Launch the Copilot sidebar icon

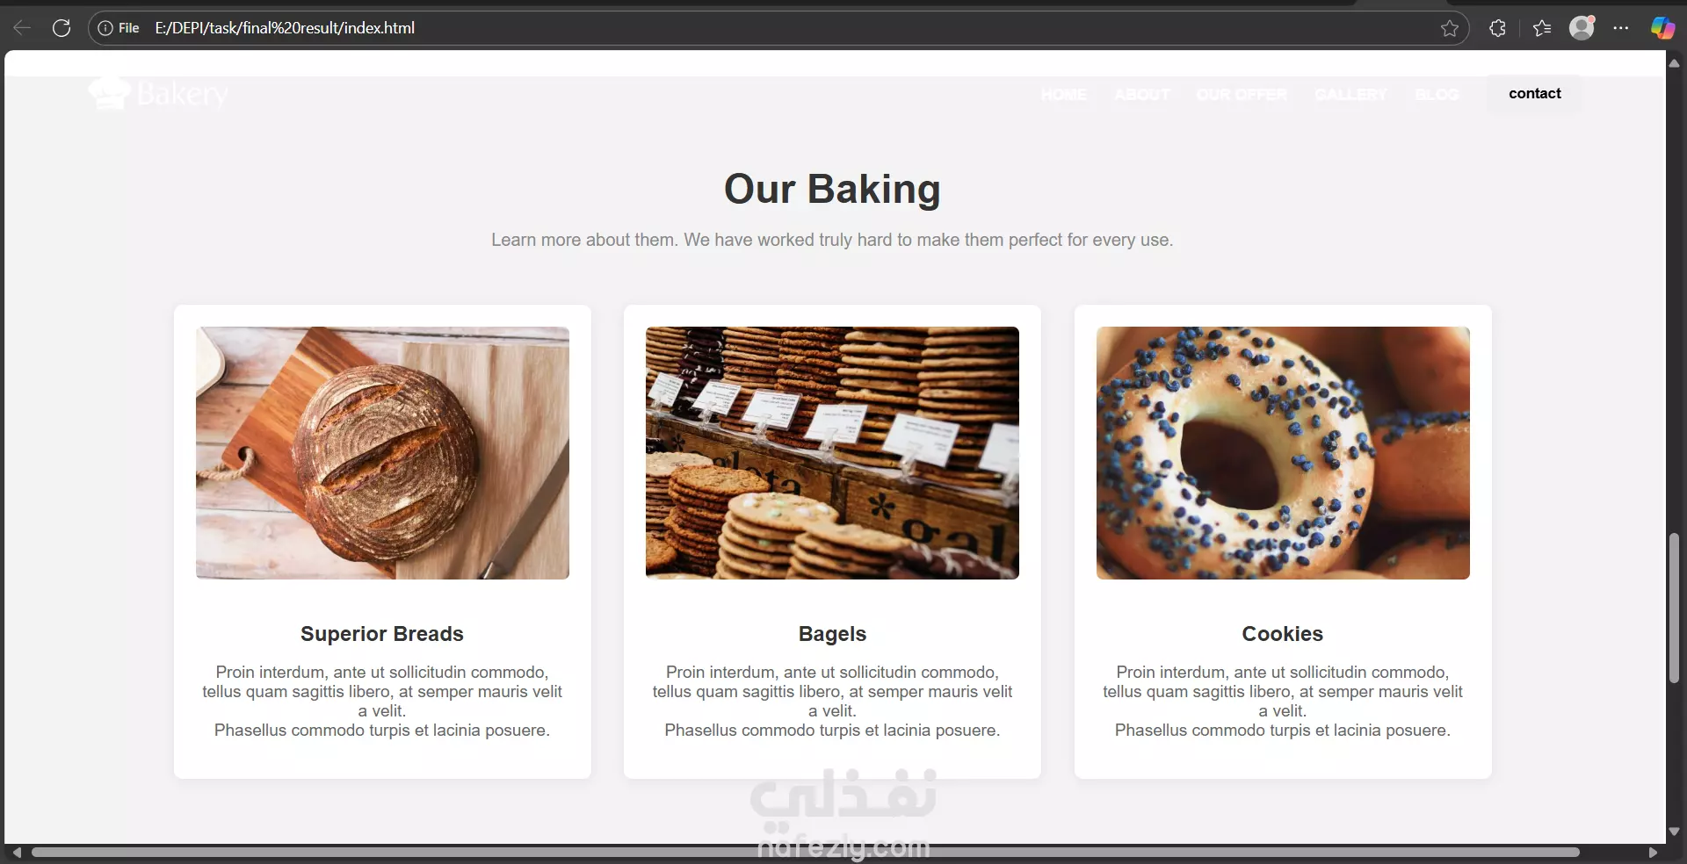point(1662,28)
